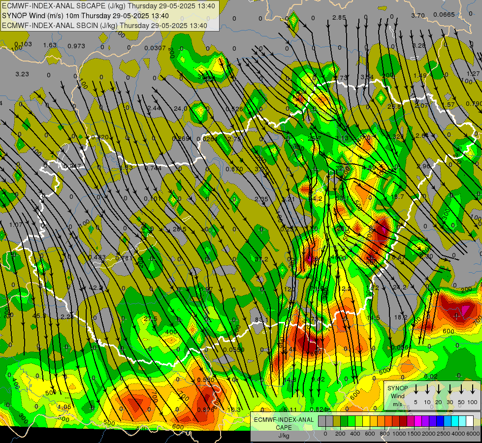Pick the dark red swatch after 1000 J/kg

click(403, 421)
